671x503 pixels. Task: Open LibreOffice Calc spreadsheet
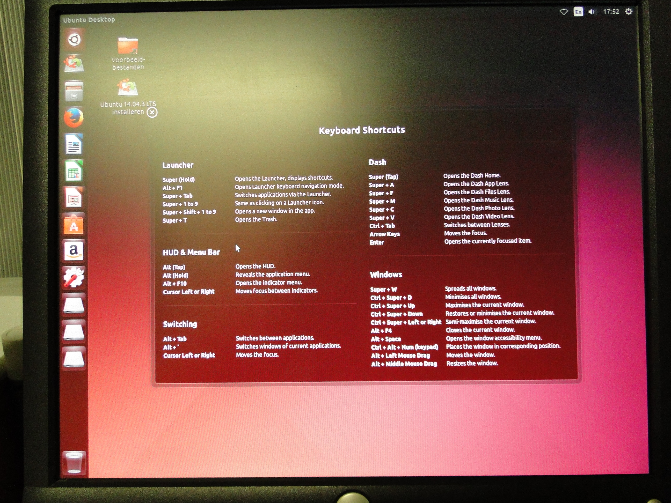(x=74, y=171)
